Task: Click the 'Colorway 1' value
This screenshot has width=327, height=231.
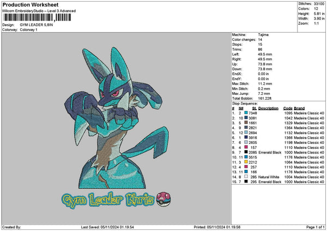Action: [28, 30]
